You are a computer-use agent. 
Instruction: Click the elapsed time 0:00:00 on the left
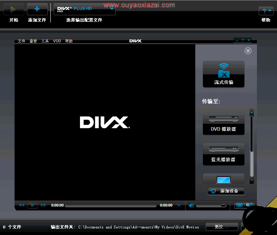[x=57, y=205]
